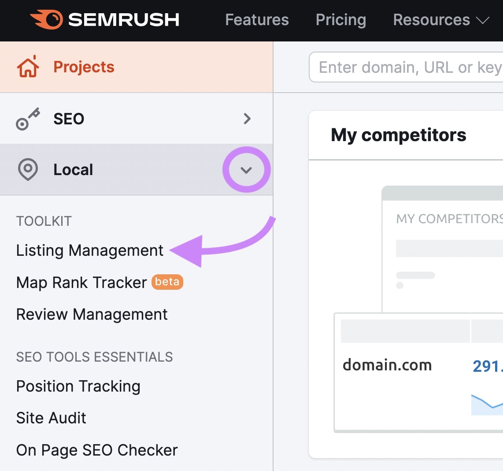Open the Pricing menu item
This screenshot has height=471, width=503.
click(x=341, y=20)
